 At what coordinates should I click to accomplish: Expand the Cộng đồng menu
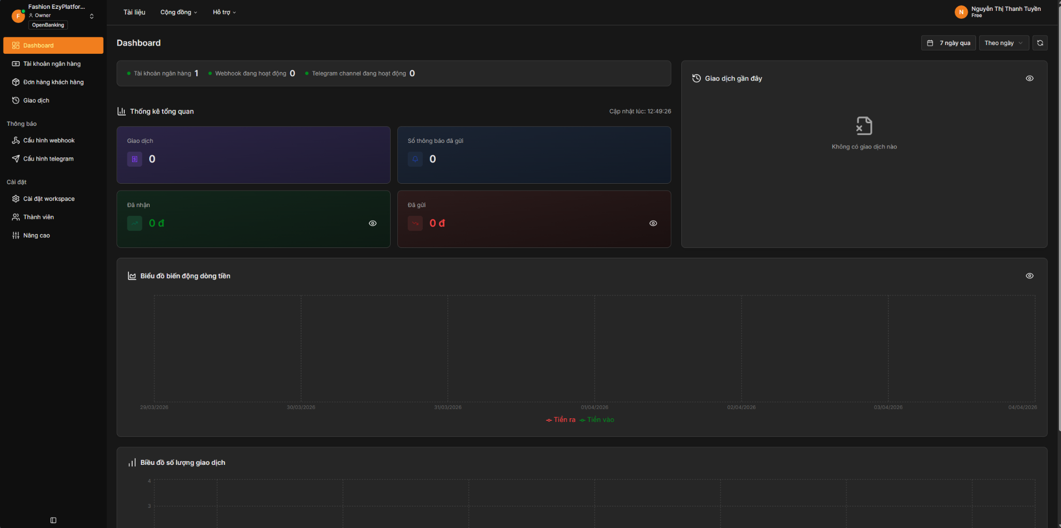(178, 12)
